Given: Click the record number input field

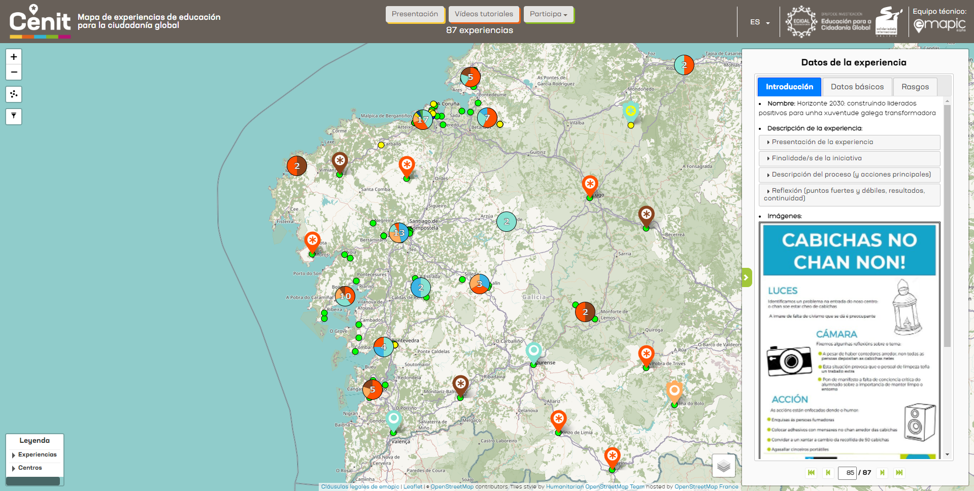Looking at the screenshot, I should pyautogui.click(x=847, y=473).
